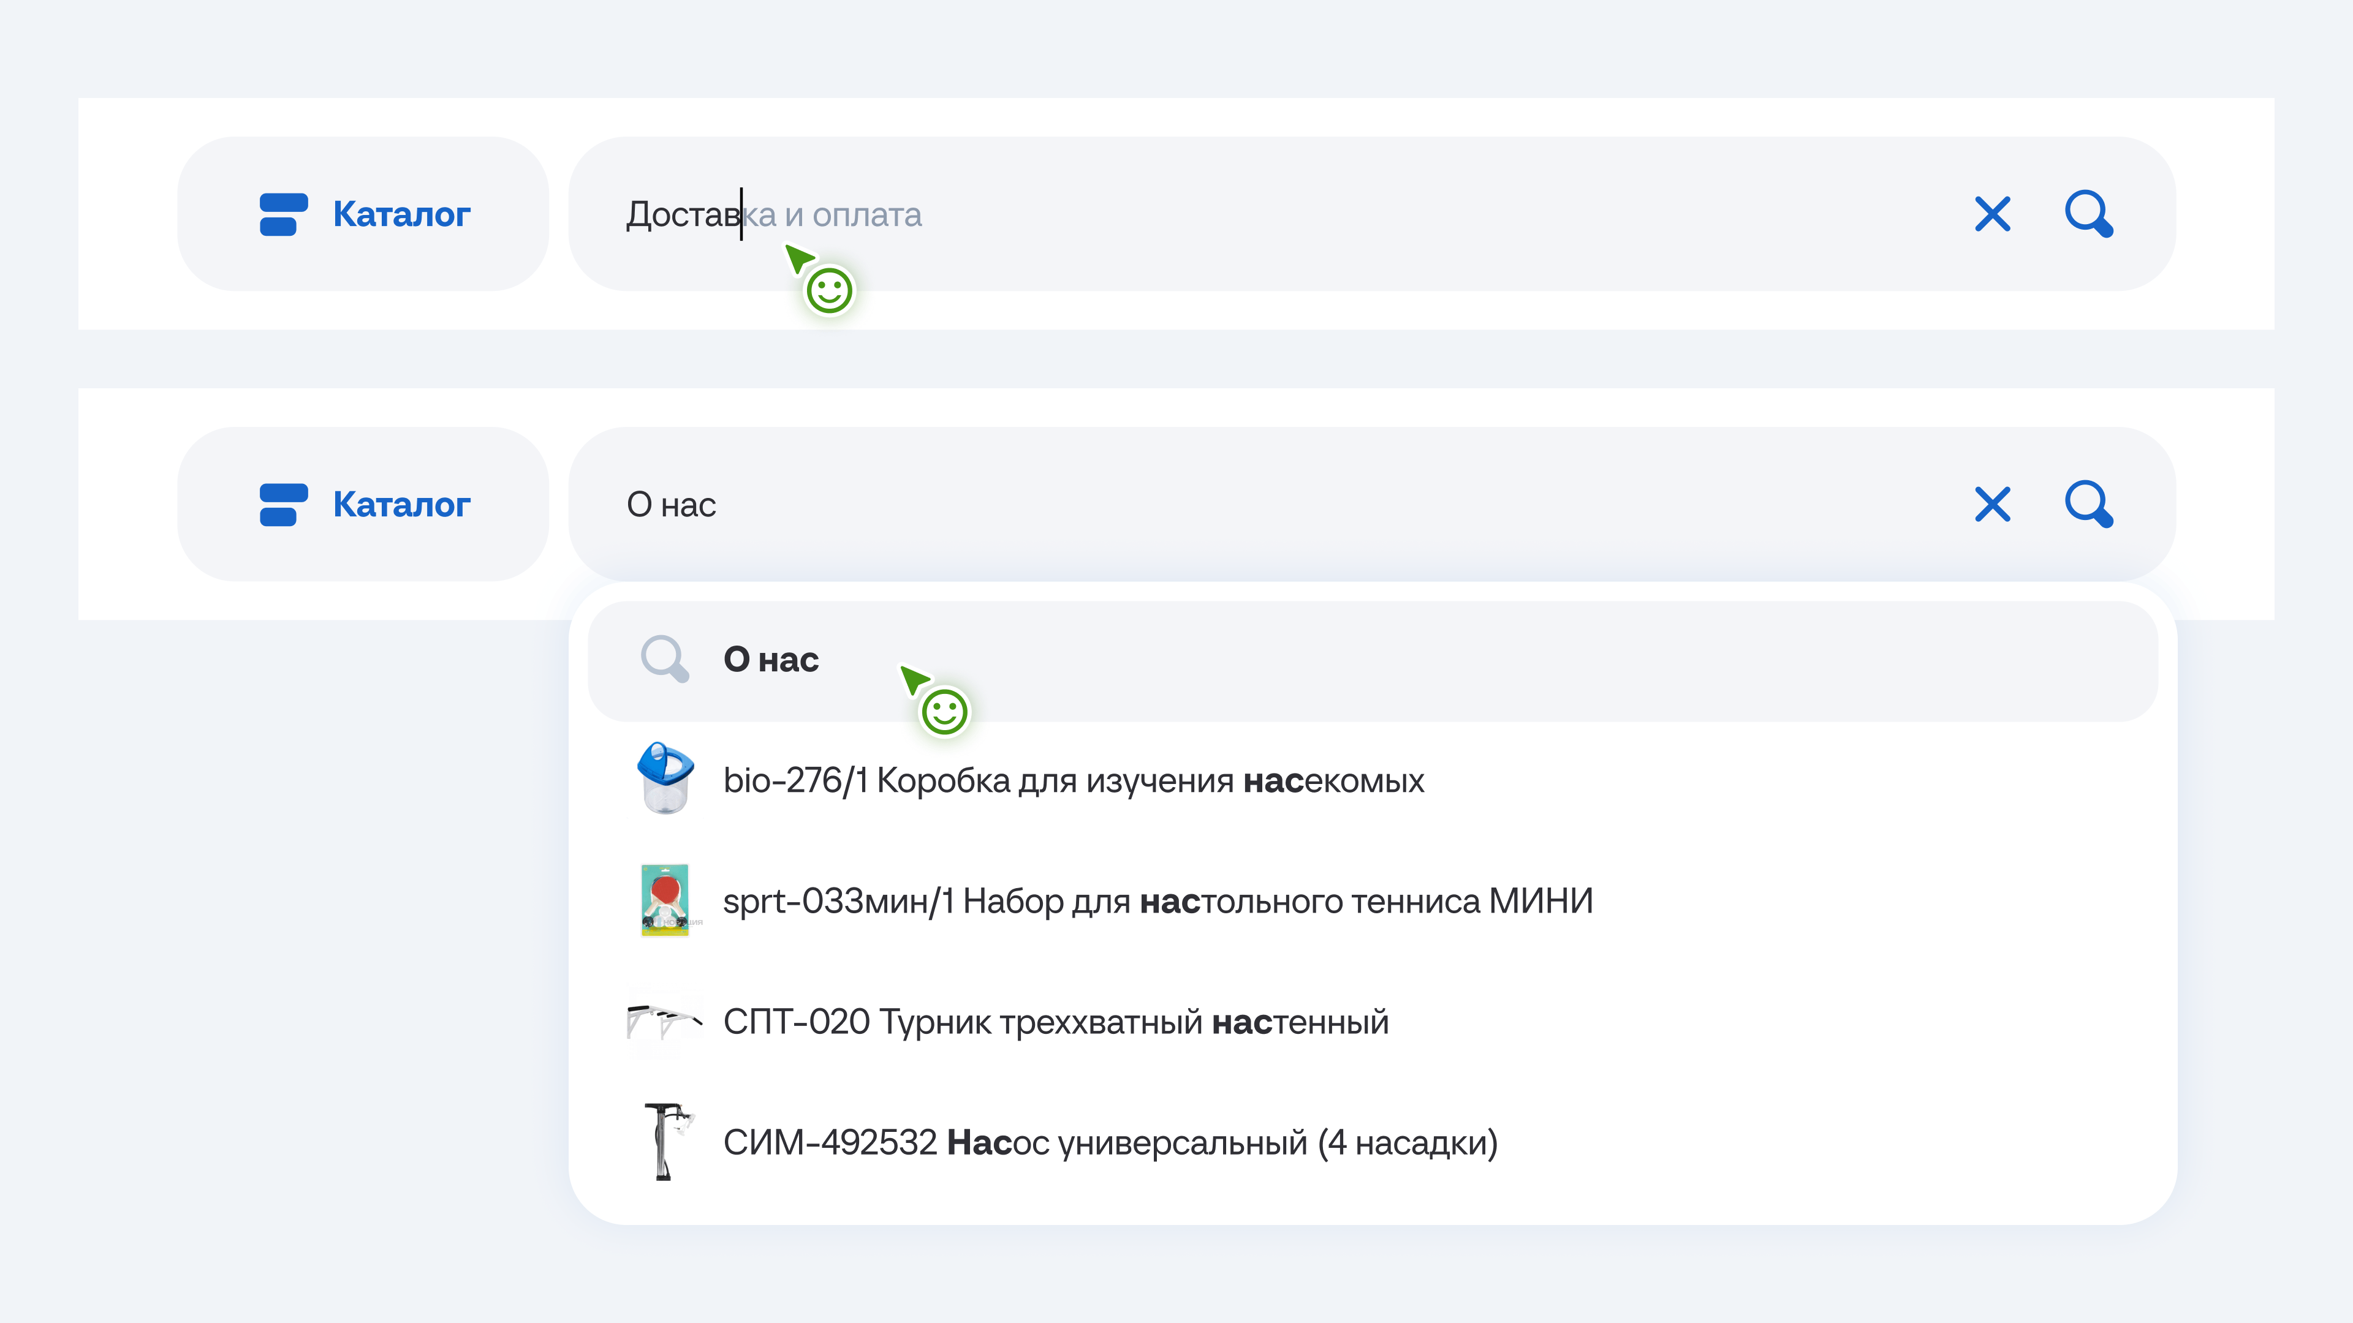Screen dimensions: 2353x1323
Task: Click the table tennis set thumbnail
Action: [x=665, y=900]
